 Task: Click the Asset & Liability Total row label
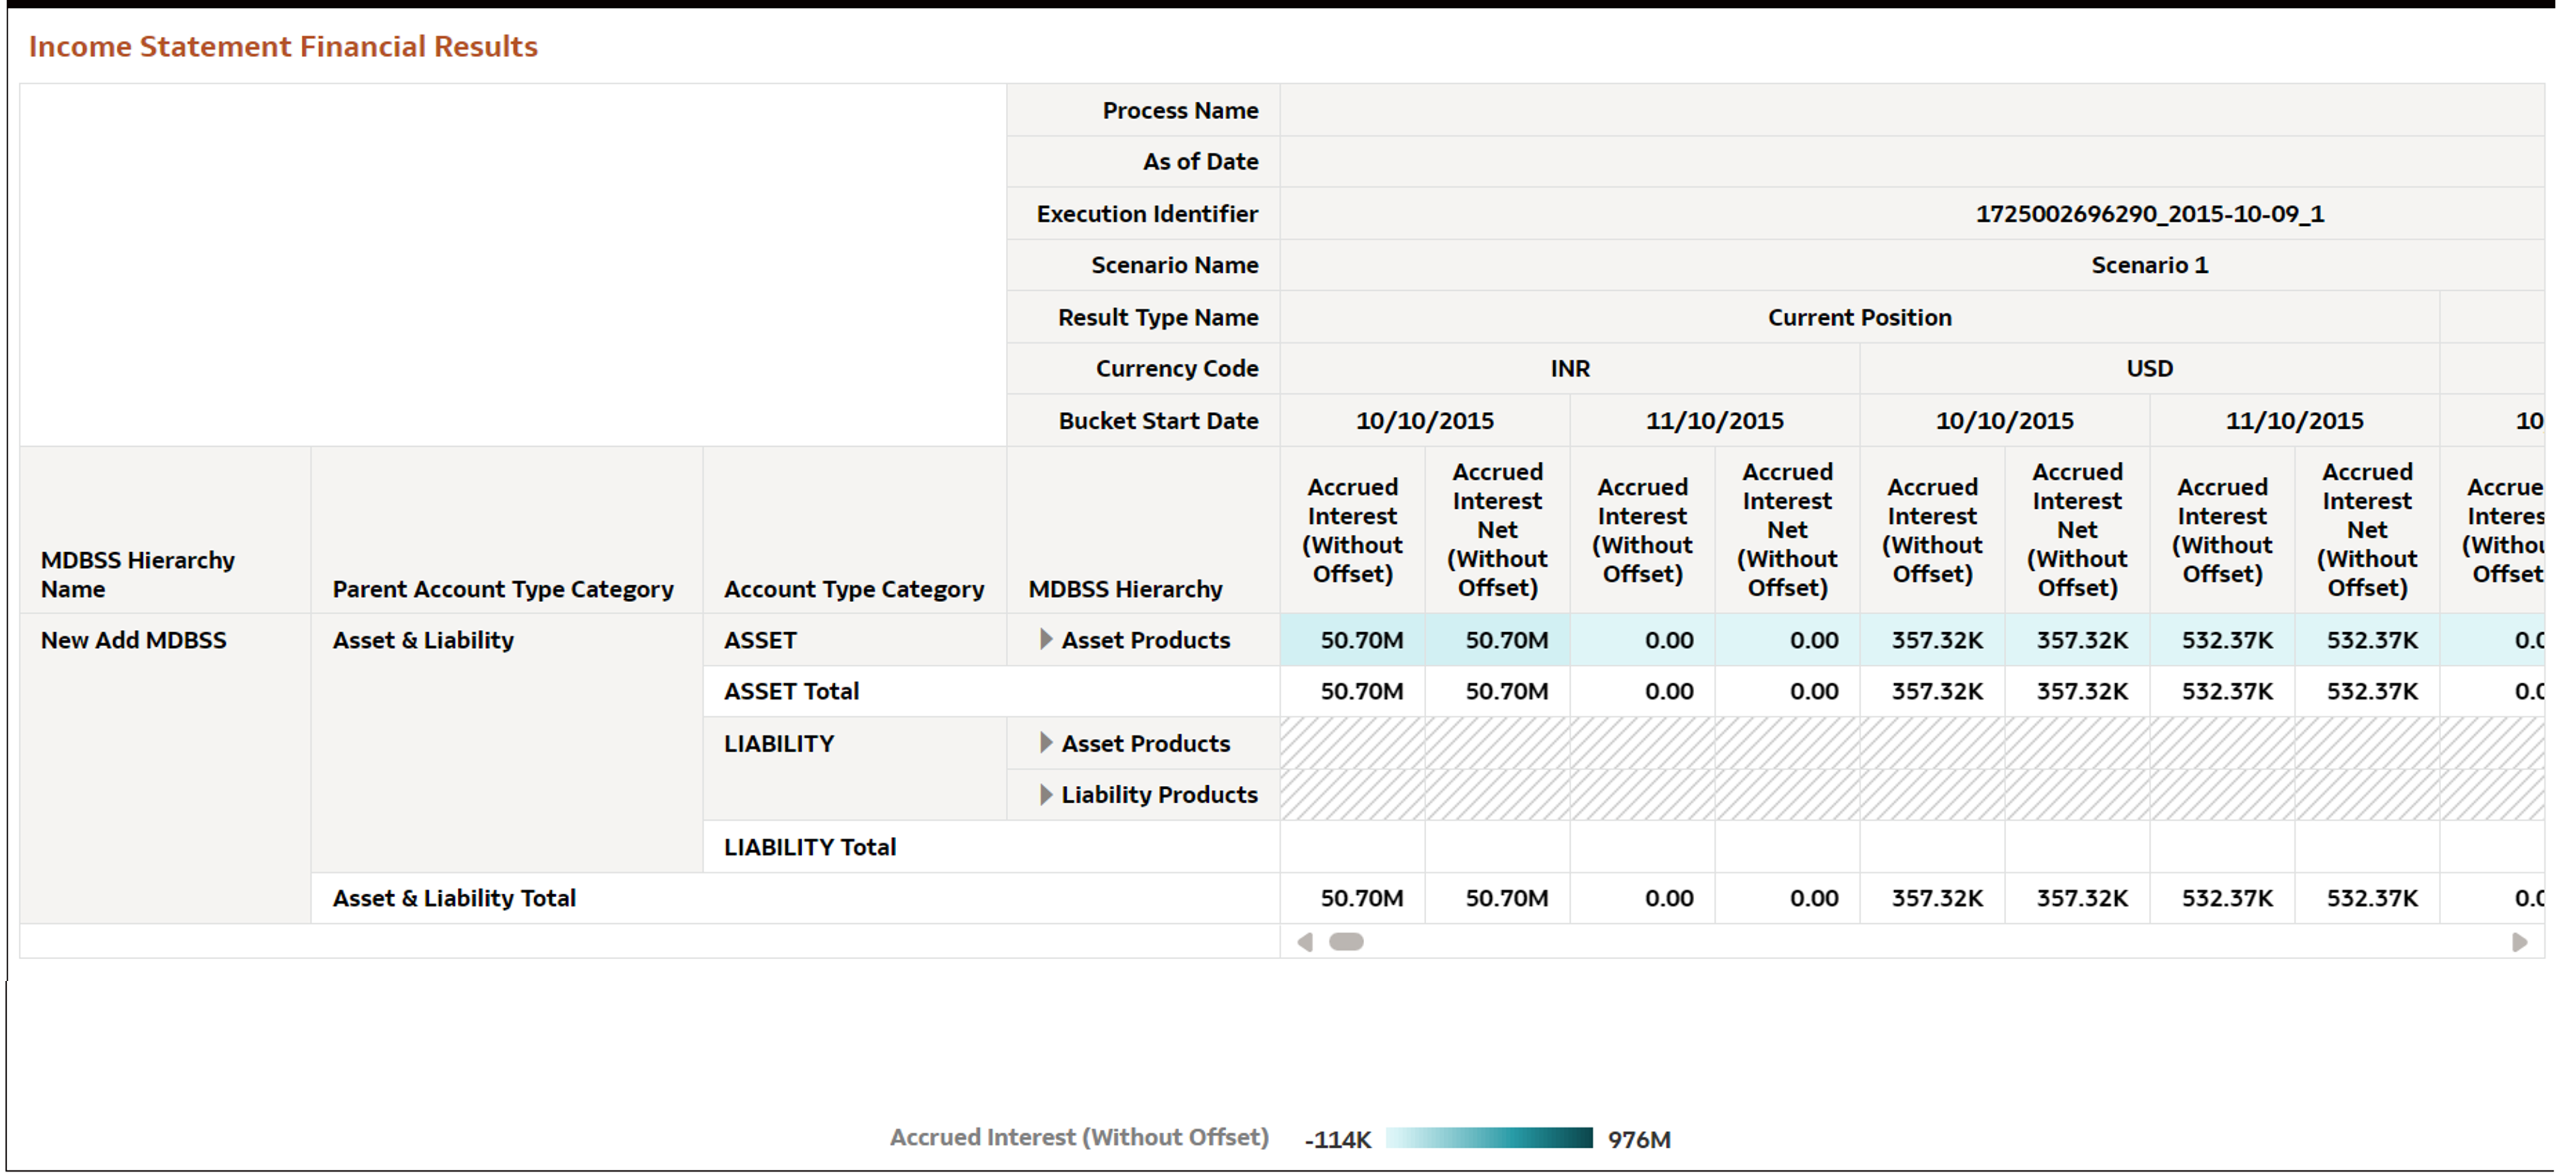454,898
